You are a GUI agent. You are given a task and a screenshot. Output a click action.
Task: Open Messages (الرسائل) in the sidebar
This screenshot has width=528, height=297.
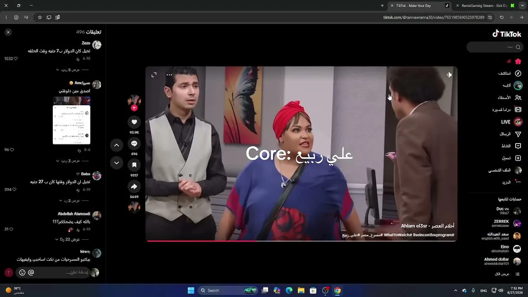click(511, 134)
